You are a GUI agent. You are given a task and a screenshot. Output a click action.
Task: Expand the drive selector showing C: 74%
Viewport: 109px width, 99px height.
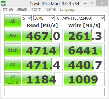click(80, 18)
